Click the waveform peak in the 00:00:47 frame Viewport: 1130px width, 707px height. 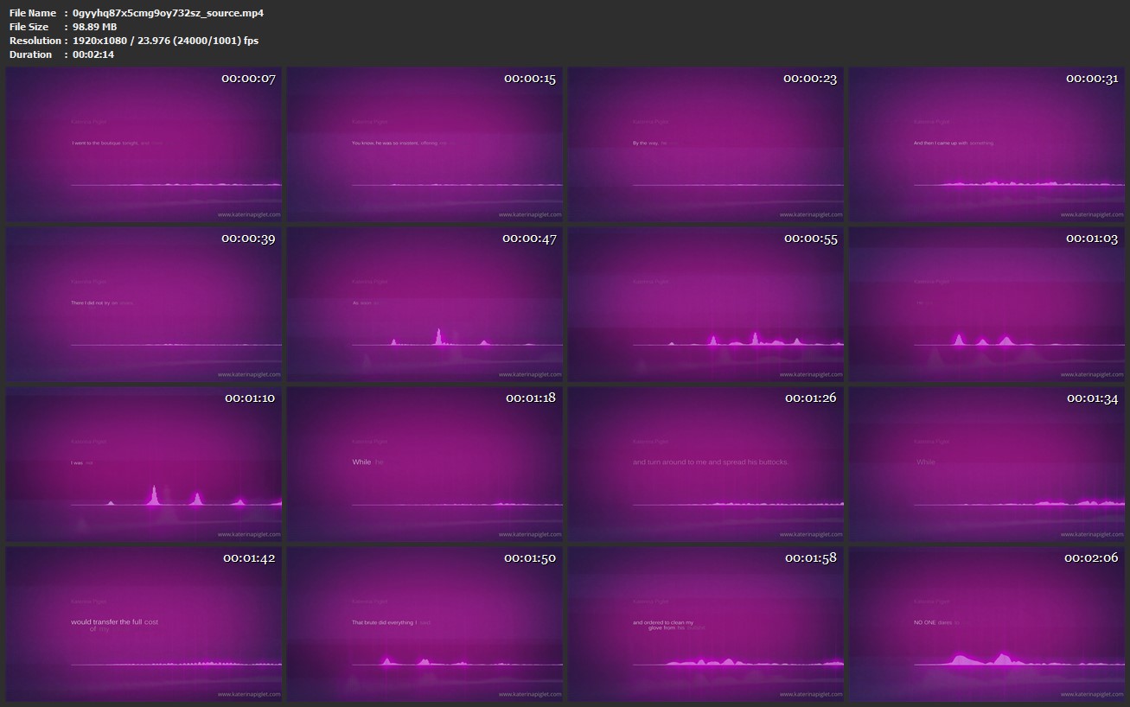click(438, 336)
